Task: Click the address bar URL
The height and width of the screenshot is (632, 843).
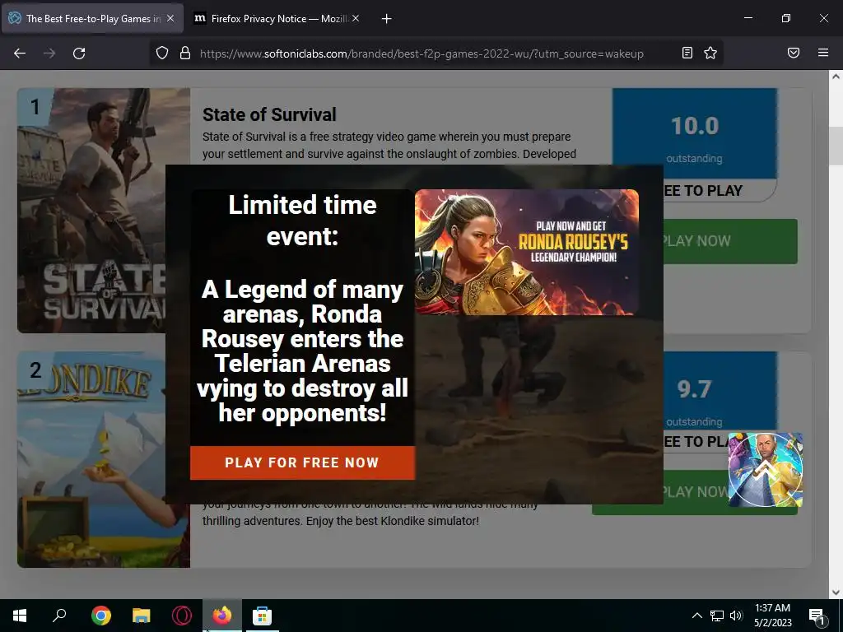Action: pos(421,53)
